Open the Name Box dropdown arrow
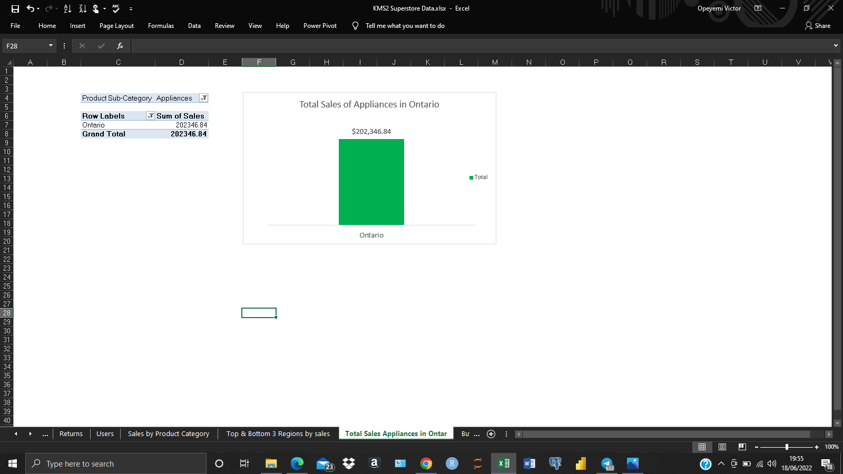 pos(50,46)
